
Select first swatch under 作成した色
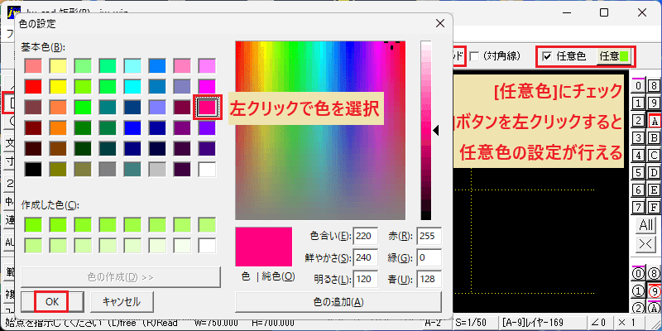coord(32,225)
